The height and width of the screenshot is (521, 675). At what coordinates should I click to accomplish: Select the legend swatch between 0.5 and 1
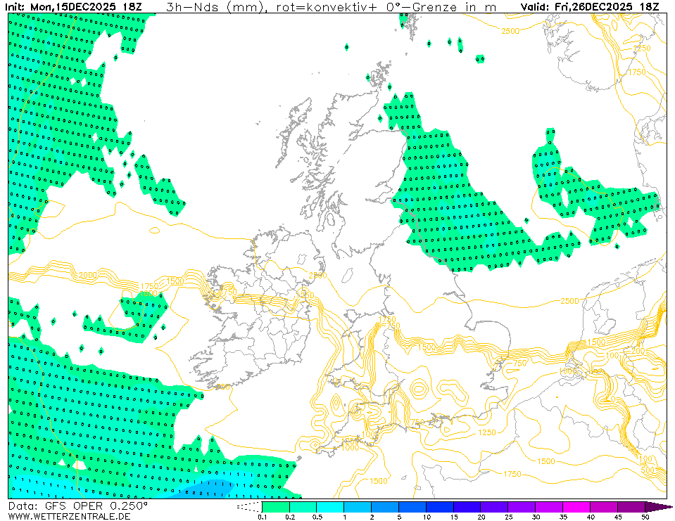pyautogui.click(x=330, y=506)
